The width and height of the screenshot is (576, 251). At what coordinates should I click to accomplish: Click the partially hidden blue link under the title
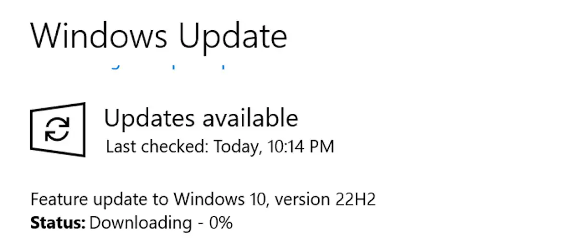click(167, 66)
